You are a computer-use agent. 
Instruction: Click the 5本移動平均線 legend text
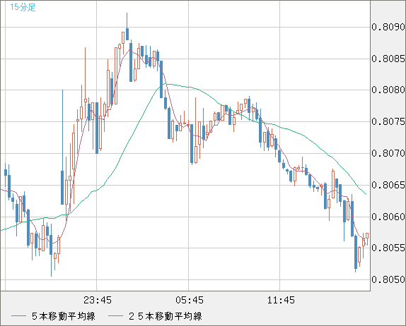coord(64,316)
